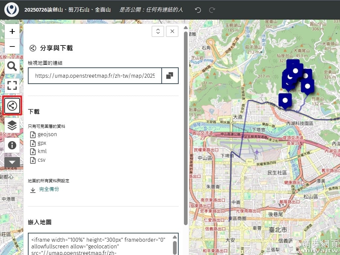Copy the map link to clipboard
This screenshot has width=340, height=255.
click(x=170, y=76)
